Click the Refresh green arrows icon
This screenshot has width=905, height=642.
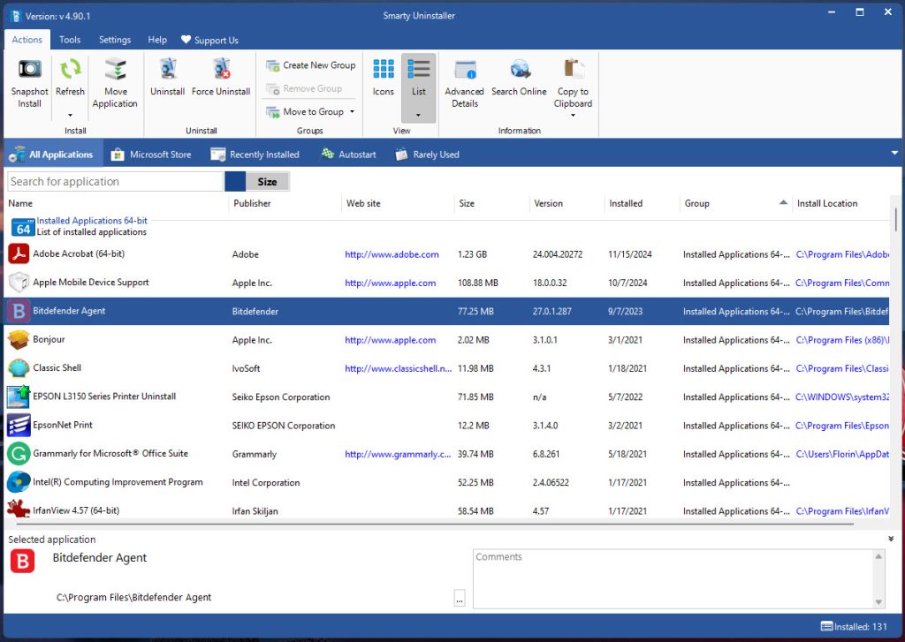tap(70, 69)
